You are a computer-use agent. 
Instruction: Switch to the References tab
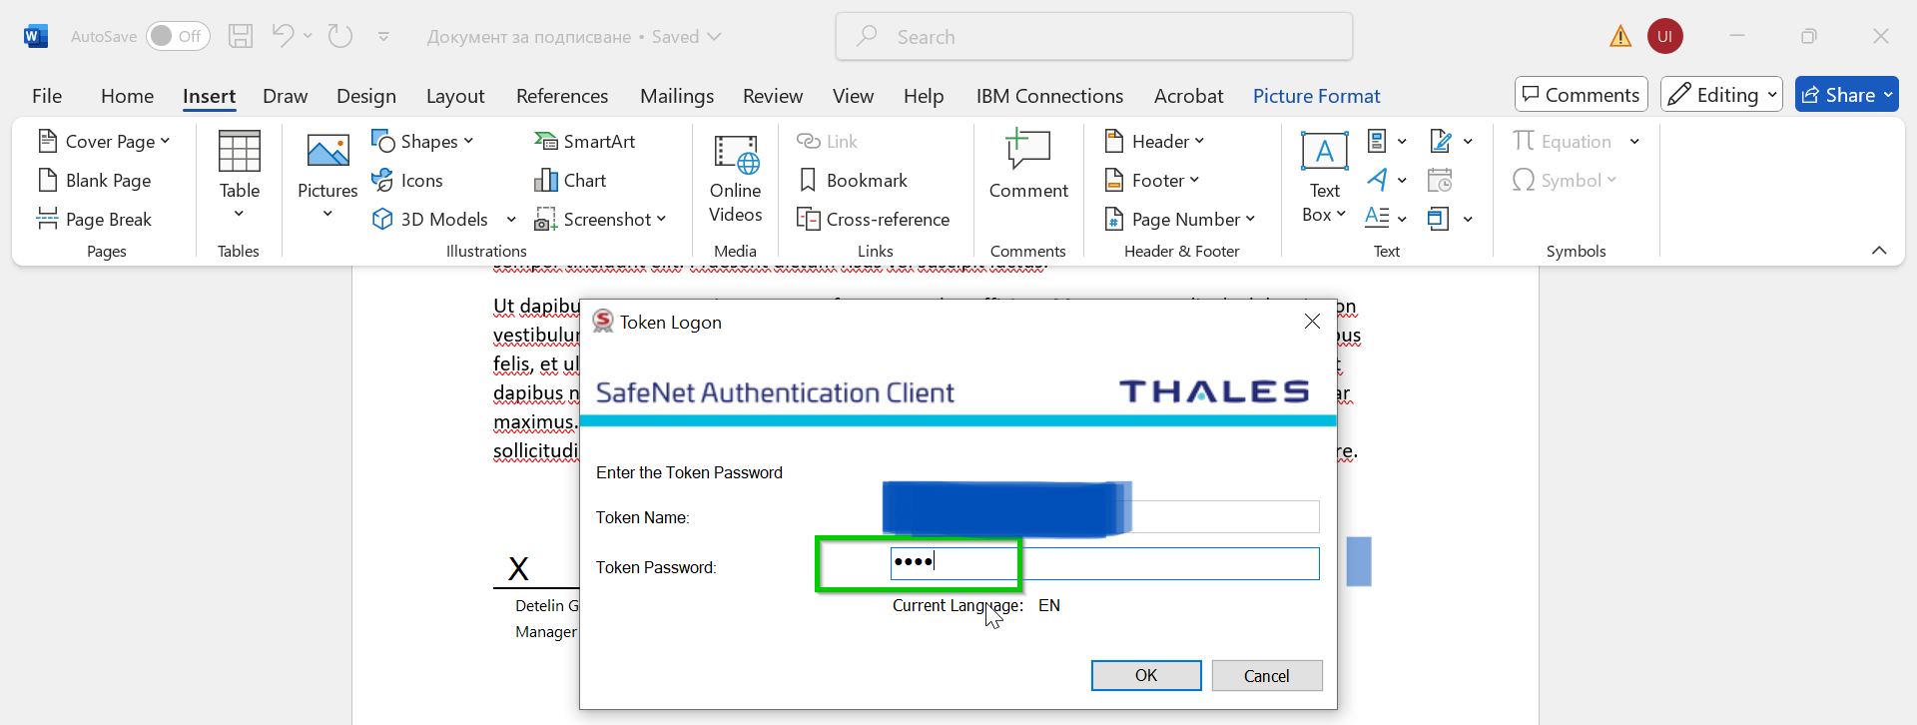(562, 96)
